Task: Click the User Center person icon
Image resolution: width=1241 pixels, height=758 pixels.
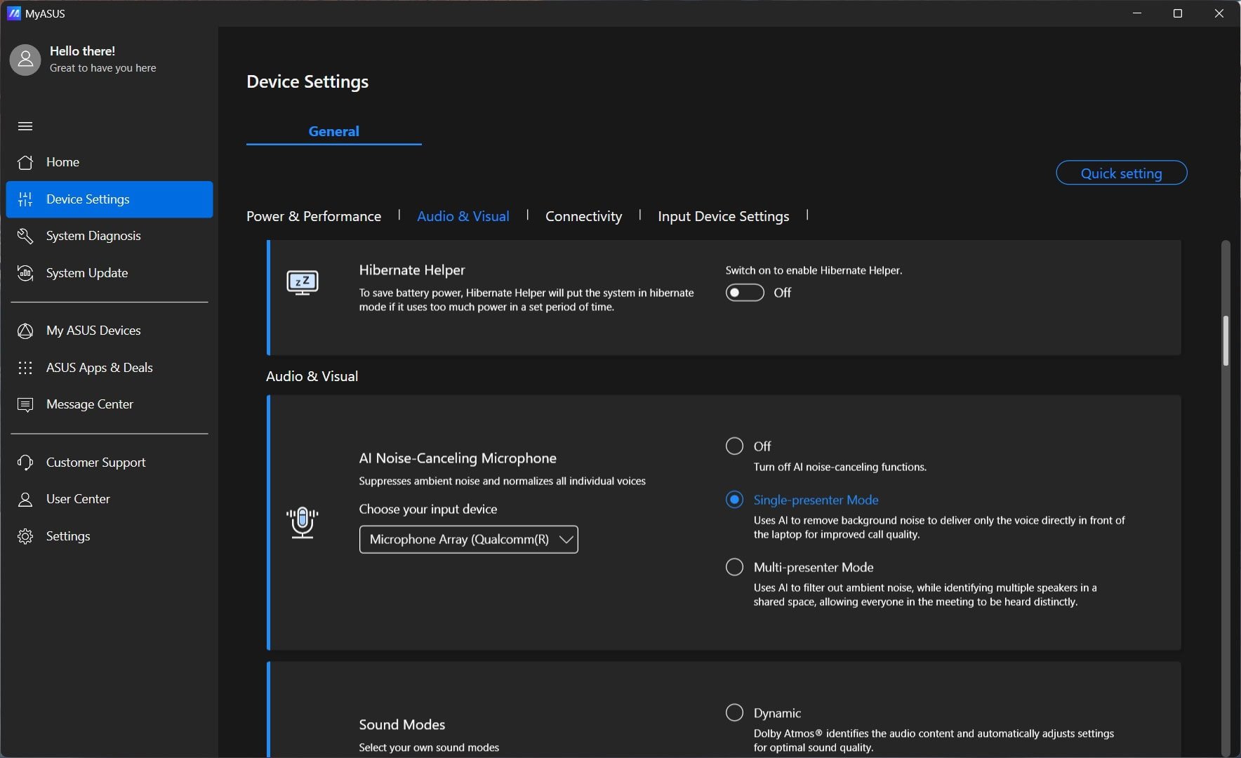Action: pos(25,499)
